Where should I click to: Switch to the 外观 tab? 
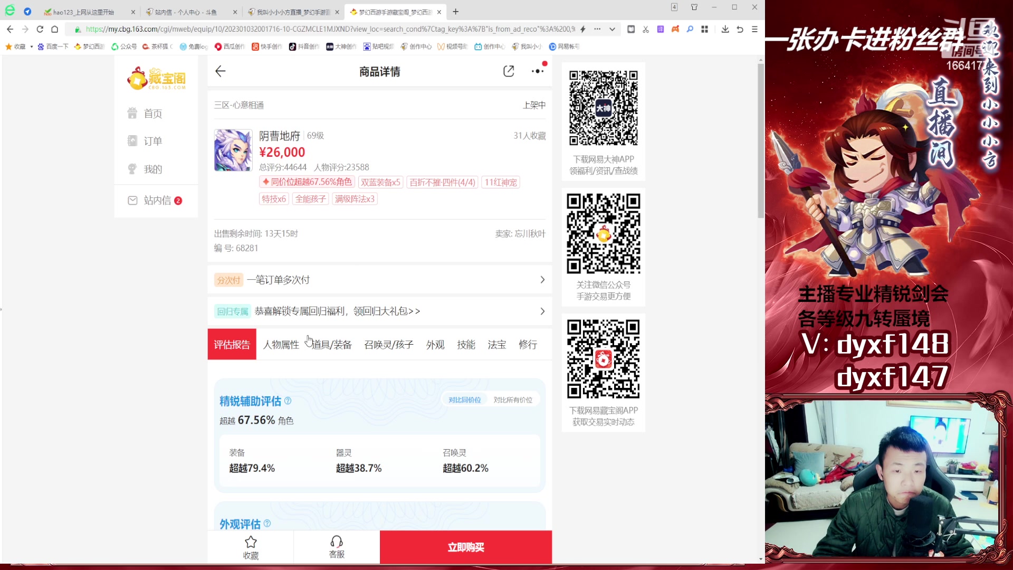coord(435,345)
